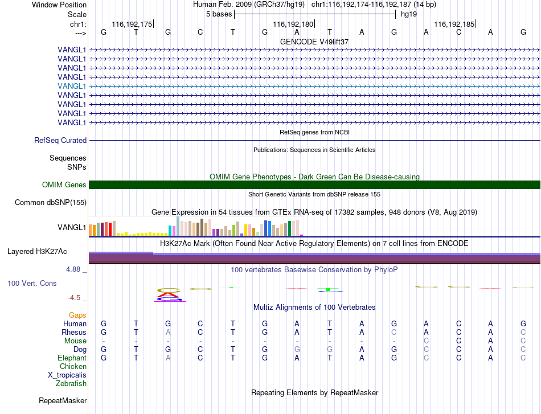541x414 pixels.
Task: Click the Zebrafish alignment label
Action: coord(71,384)
